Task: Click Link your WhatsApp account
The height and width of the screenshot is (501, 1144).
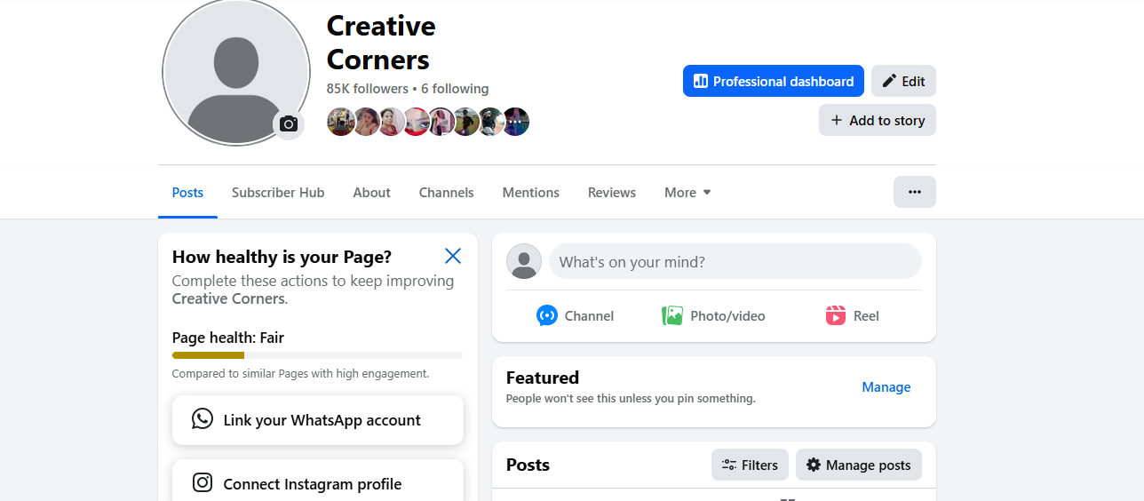Action: tap(317, 420)
